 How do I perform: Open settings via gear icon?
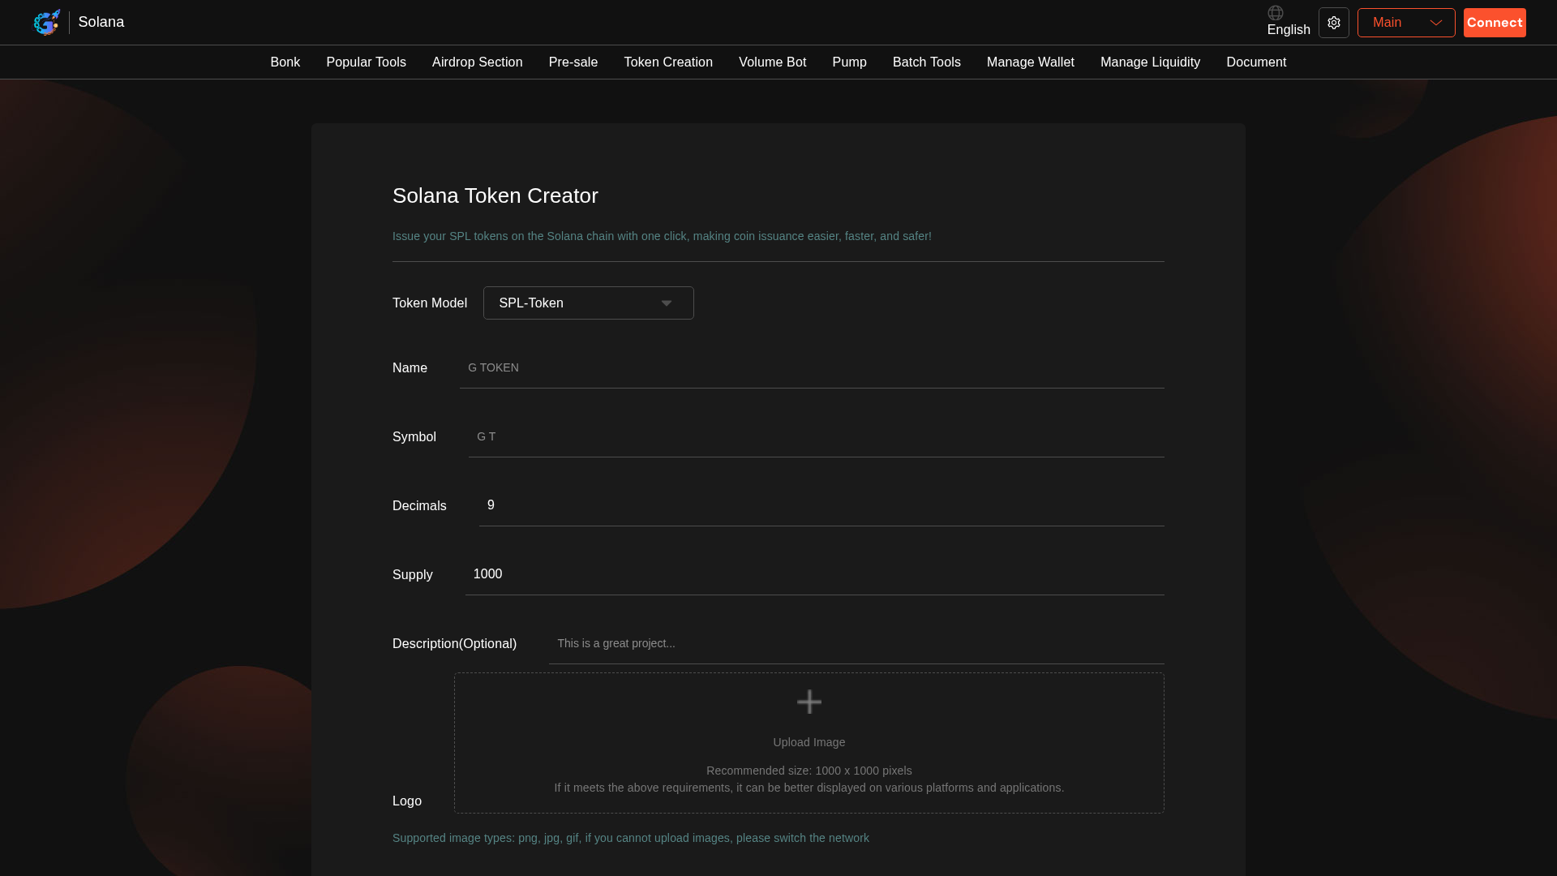pyautogui.click(x=1334, y=23)
